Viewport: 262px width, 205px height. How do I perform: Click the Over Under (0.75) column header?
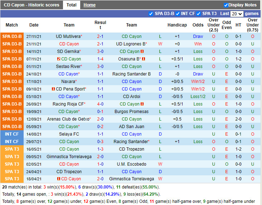point(252,25)
